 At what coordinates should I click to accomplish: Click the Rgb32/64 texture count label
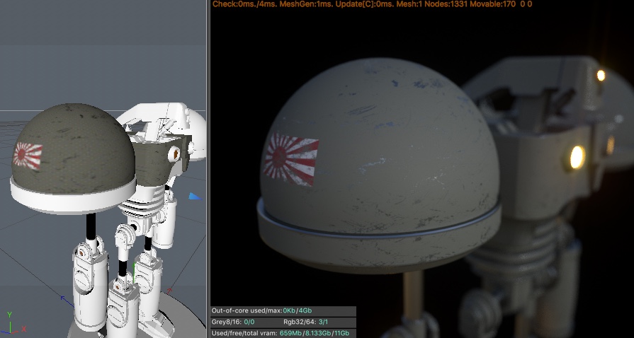point(300,322)
